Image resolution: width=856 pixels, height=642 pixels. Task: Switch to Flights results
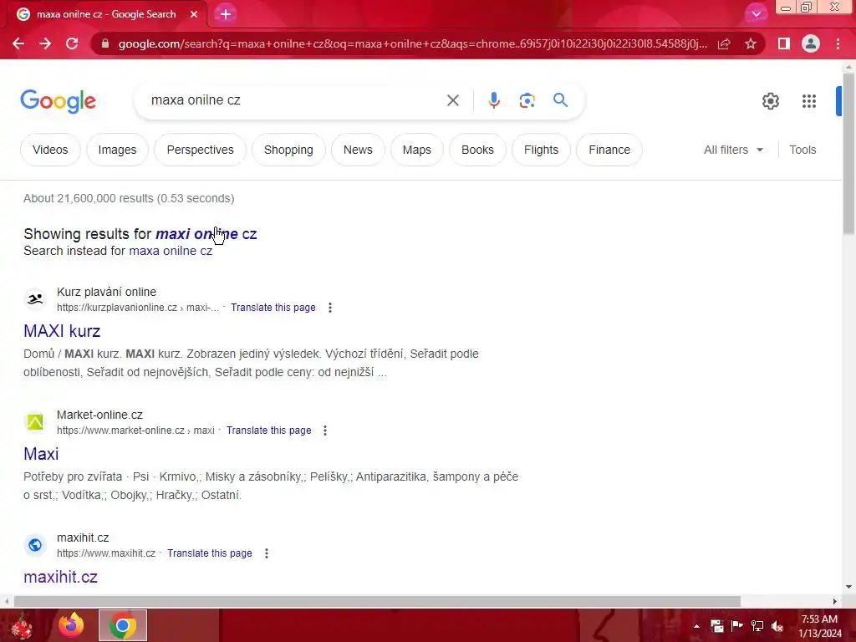coord(541,150)
